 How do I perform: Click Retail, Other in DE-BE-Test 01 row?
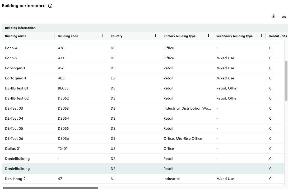[227, 88]
